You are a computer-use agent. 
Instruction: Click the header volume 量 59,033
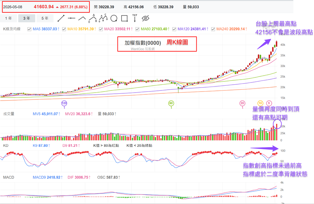coord(191,7)
